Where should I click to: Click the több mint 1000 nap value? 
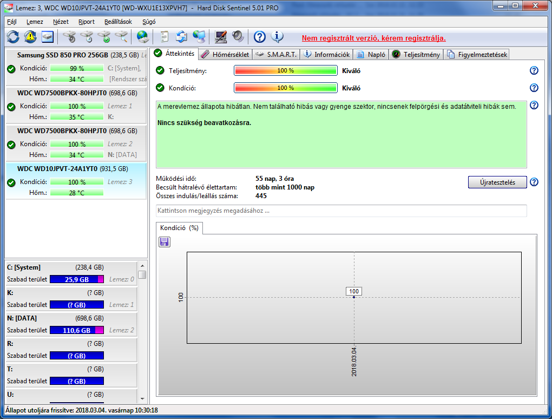pos(285,187)
